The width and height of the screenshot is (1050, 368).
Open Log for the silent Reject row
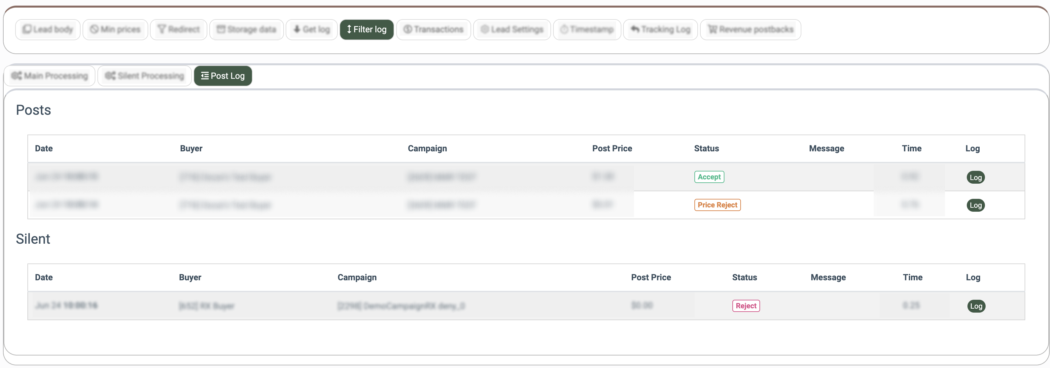tap(976, 306)
